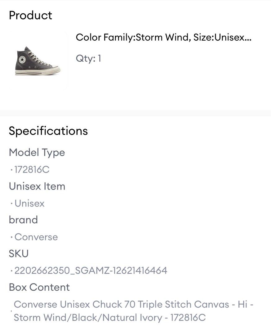Tap the Unisex specification value
271x335 pixels.
point(29,203)
